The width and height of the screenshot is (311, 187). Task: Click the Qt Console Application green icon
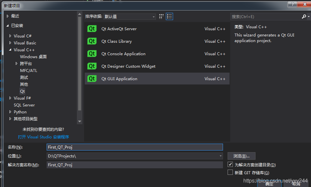point(92,54)
